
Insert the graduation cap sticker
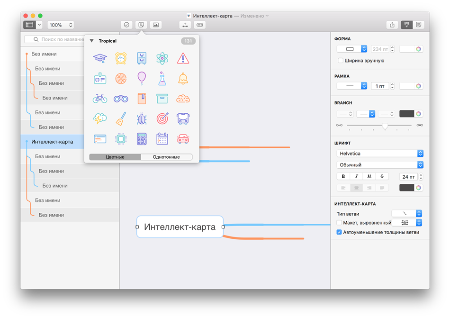pyautogui.click(x=100, y=58)
